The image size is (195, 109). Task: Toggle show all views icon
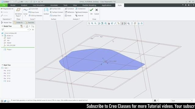(132, 23)
